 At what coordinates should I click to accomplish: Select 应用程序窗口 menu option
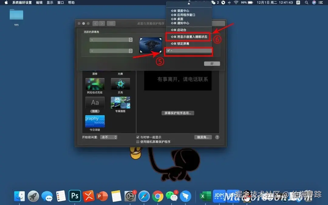pos(189,15)
